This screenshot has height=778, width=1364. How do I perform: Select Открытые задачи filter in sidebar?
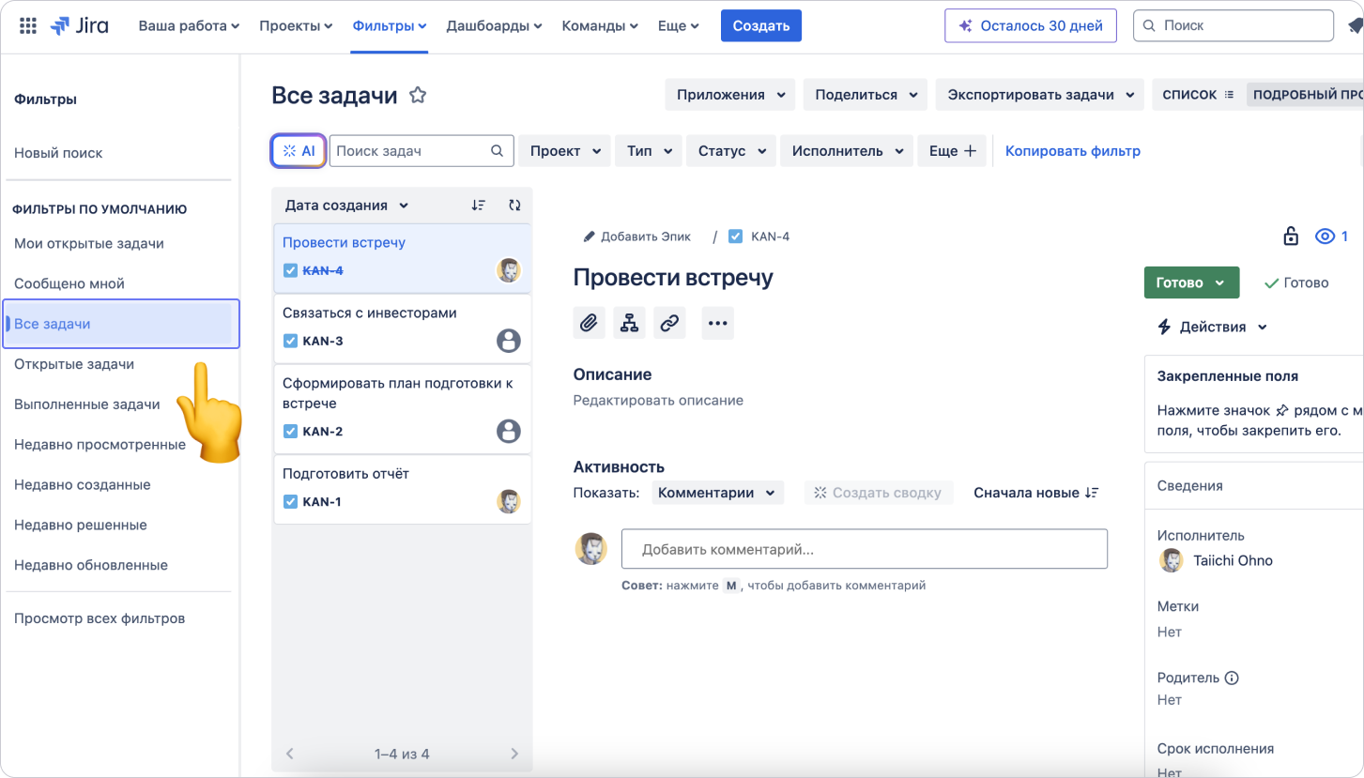pyautogui.click(x=74, y=364)
